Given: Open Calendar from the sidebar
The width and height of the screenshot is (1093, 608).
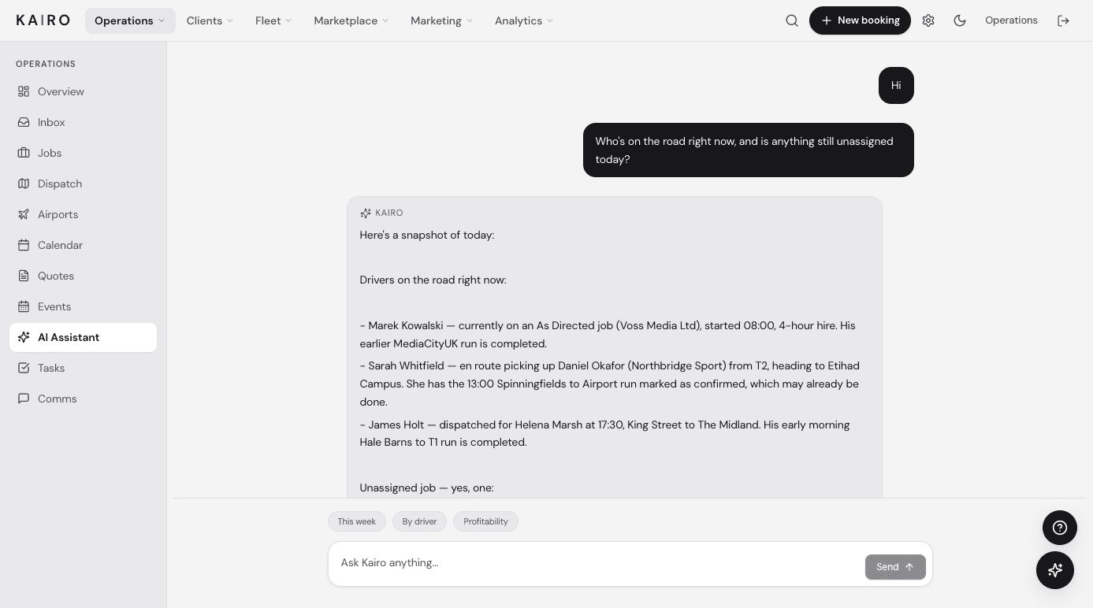Looking at the screenshot, I should tap(83, 245).
